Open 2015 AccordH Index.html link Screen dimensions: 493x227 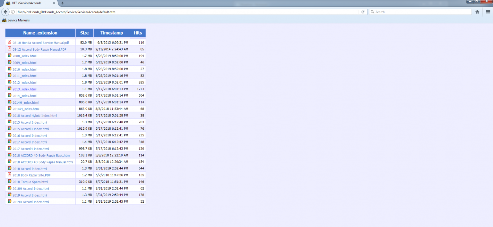pyautogui.click(x=31, y=129)
